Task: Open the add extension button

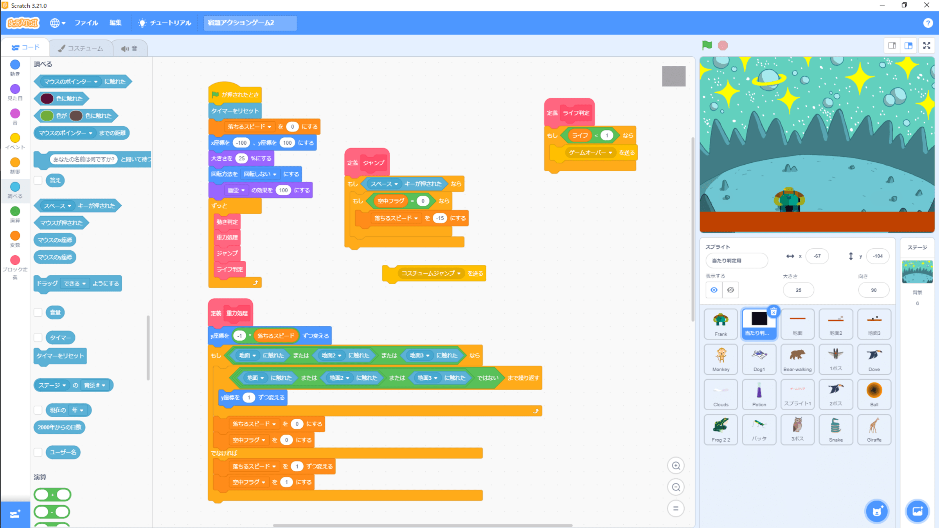Action: [15, 514]
